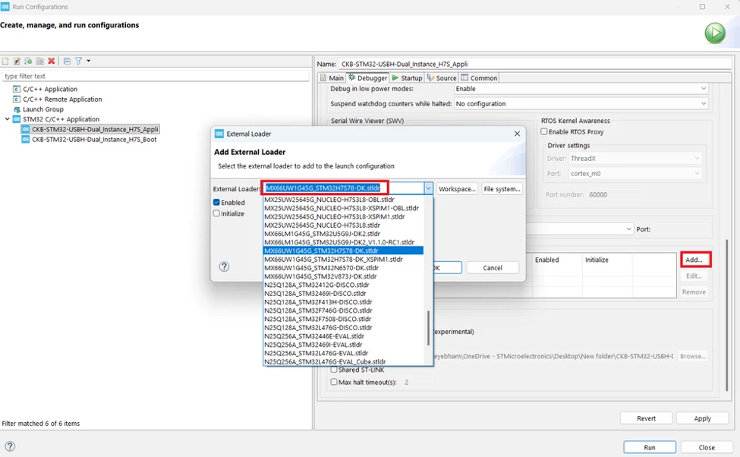Click New launch configuration icon

pos(5,61)
